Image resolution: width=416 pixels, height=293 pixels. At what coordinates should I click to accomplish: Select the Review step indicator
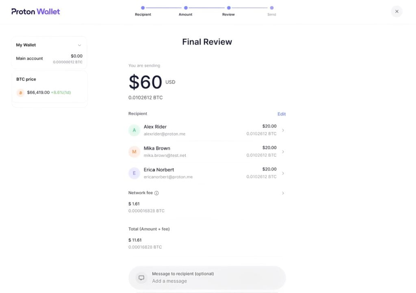coord(229,8)
